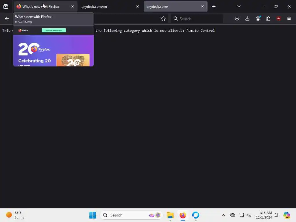This screenshot has width=296, height=222.
Task: Click the taskbar Search box
Action: [132, 215]
